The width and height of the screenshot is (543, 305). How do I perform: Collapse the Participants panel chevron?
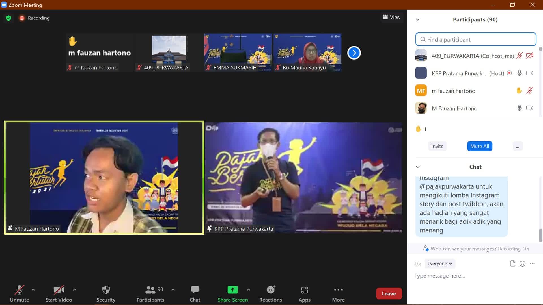click(418, 19)
